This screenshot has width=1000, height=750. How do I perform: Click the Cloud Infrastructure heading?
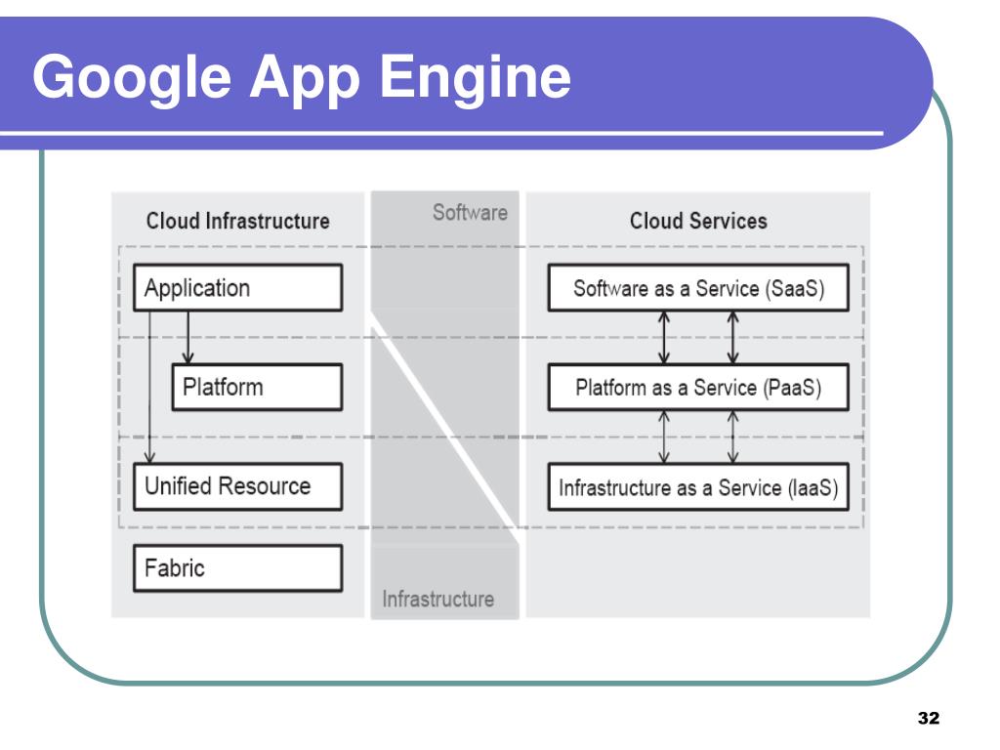238,221
